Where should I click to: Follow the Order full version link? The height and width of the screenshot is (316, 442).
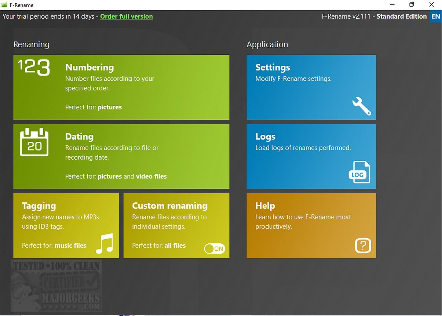126,17
